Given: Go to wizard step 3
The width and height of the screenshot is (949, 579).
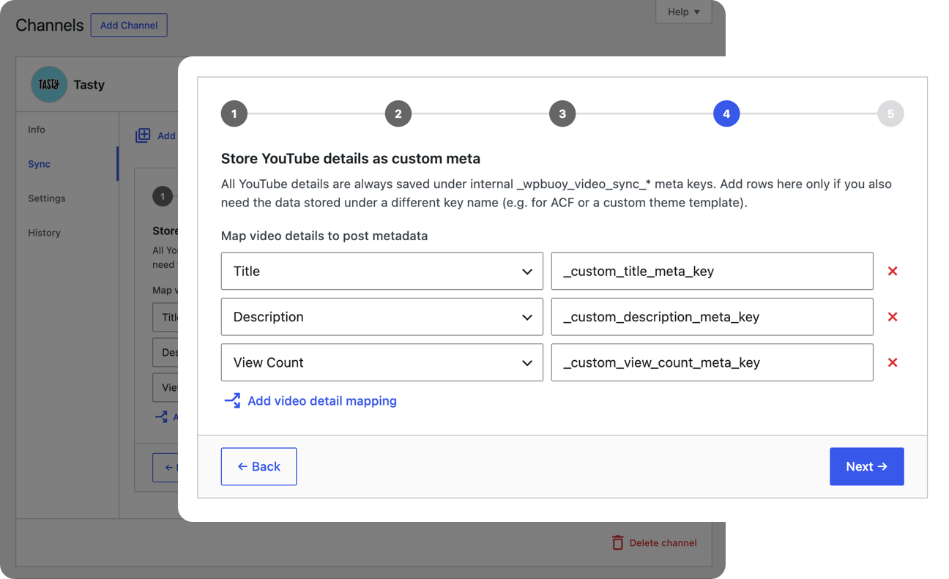Looking at the screenshot, I should point(562,113).
